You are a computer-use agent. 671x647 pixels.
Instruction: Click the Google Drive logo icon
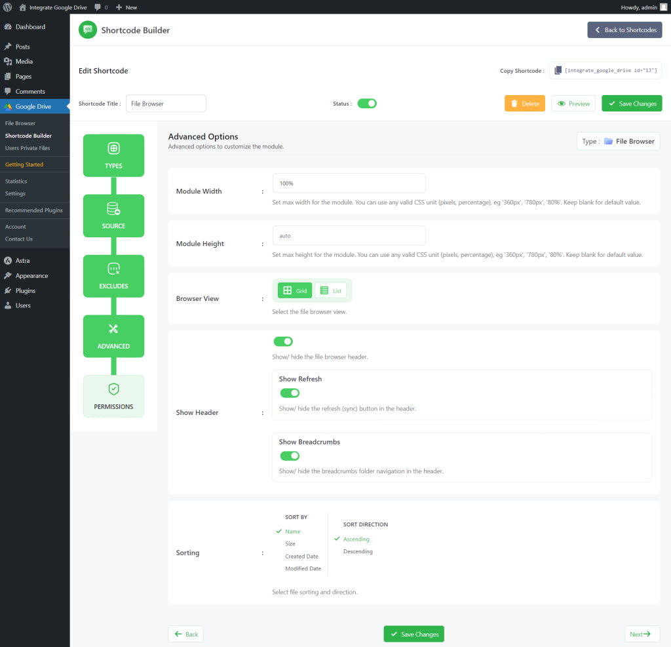8,107
